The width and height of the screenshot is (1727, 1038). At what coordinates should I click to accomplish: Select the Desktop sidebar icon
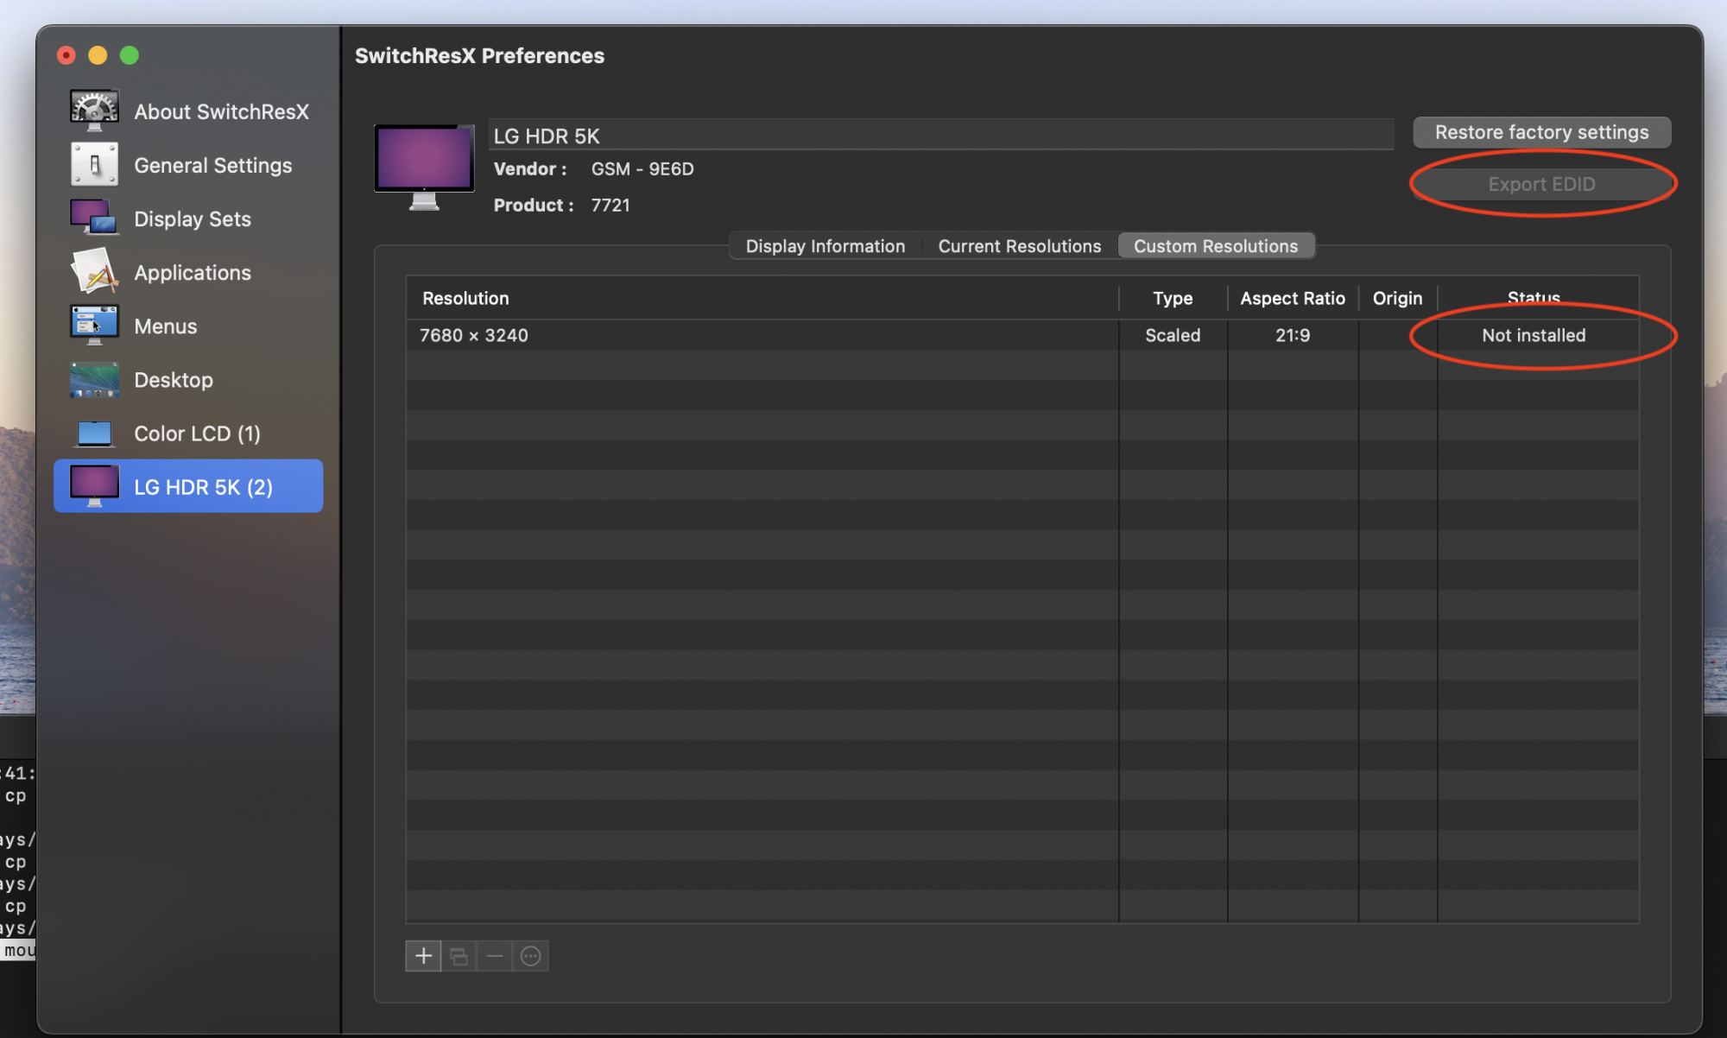(x=94, y=380)
